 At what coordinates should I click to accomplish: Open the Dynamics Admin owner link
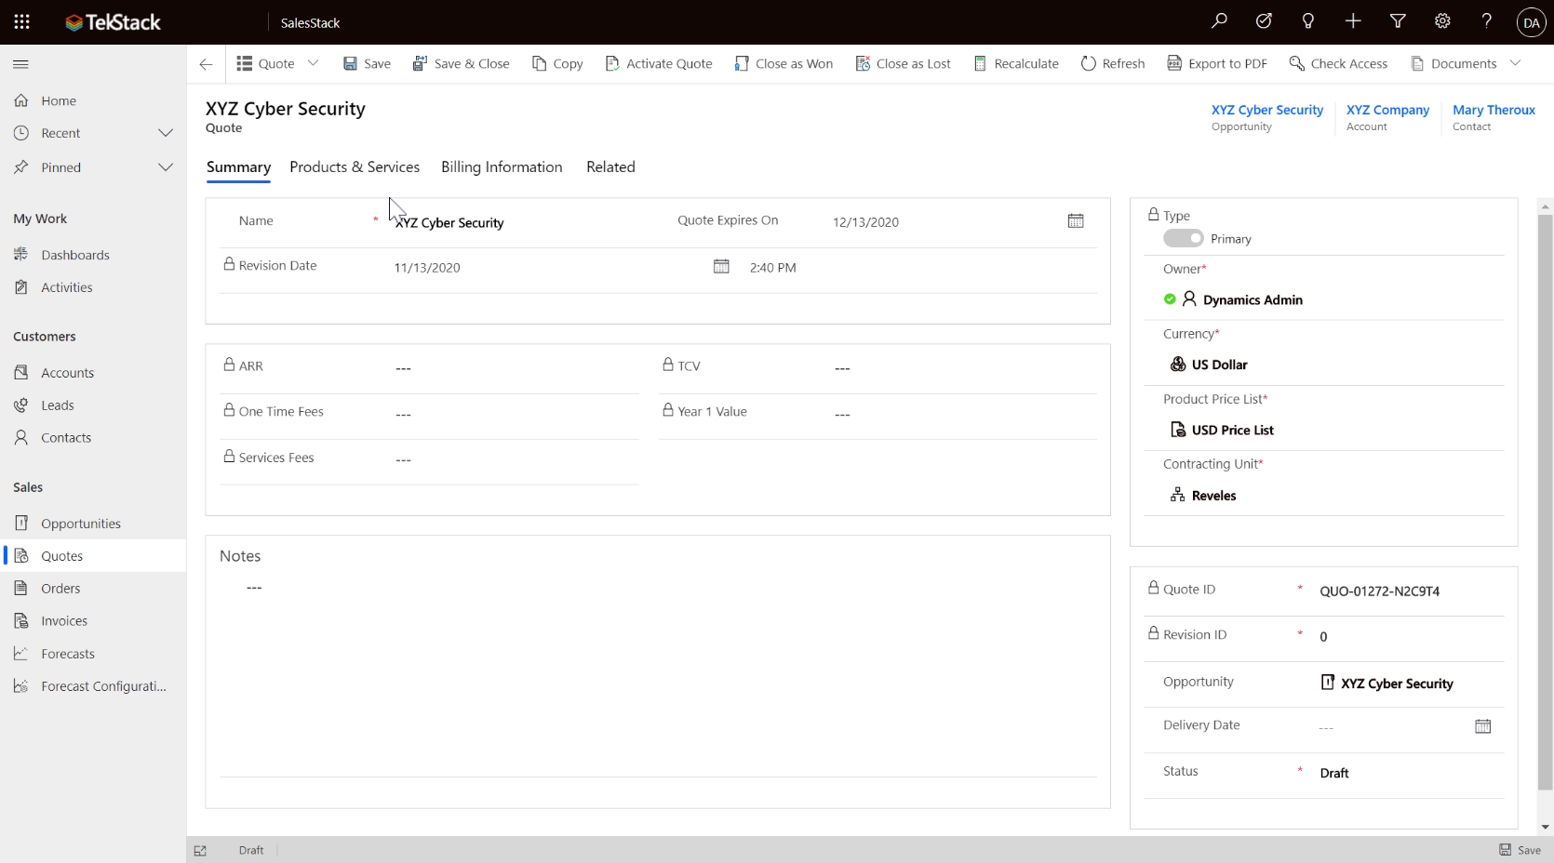(x=1253, y=299)
